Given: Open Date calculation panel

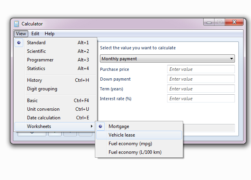Looking at the screenshot, I should (44, 118).
